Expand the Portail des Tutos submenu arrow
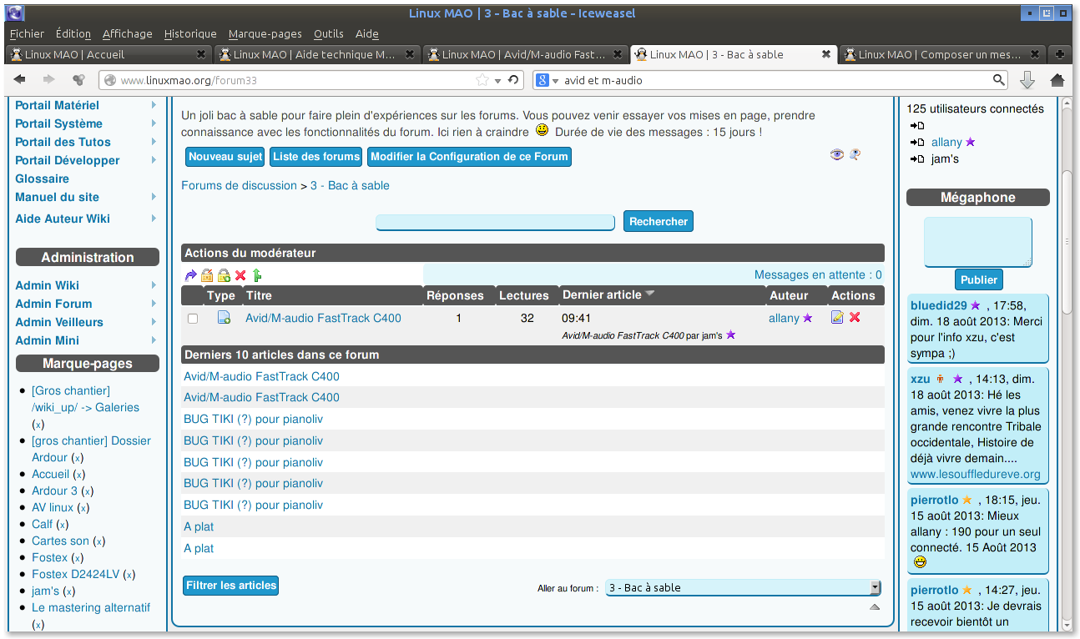The height and width of the screenshot is (639, 1080). 154,142
